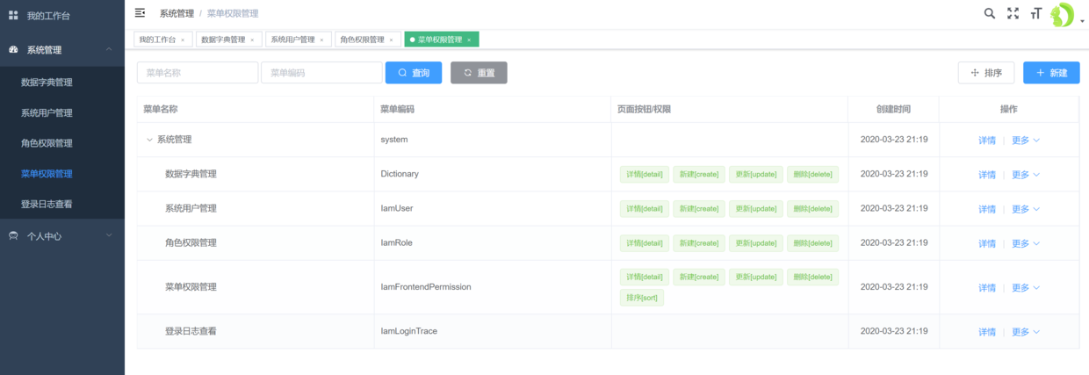Viewport: 1089px width, 375px height.
Task: Open the search magnifier icon in header
Action: [990, 13]
